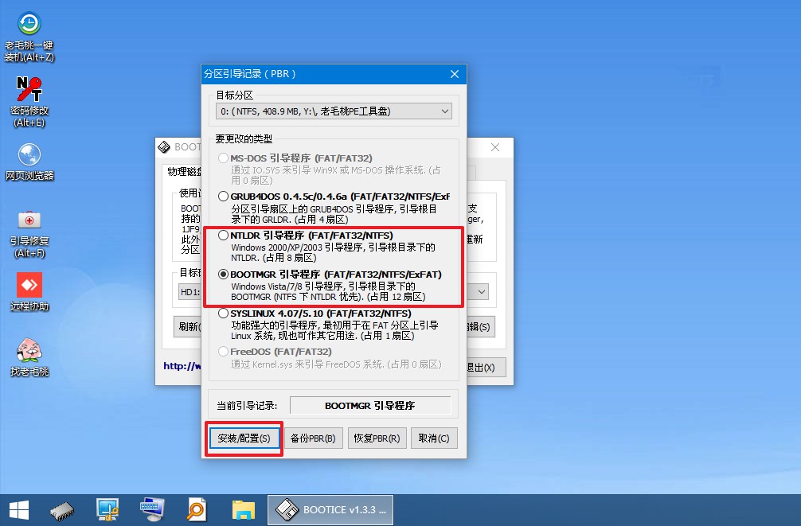Open the Windows Start button
This screenshot has height=526, width=801.
(19, 509)
